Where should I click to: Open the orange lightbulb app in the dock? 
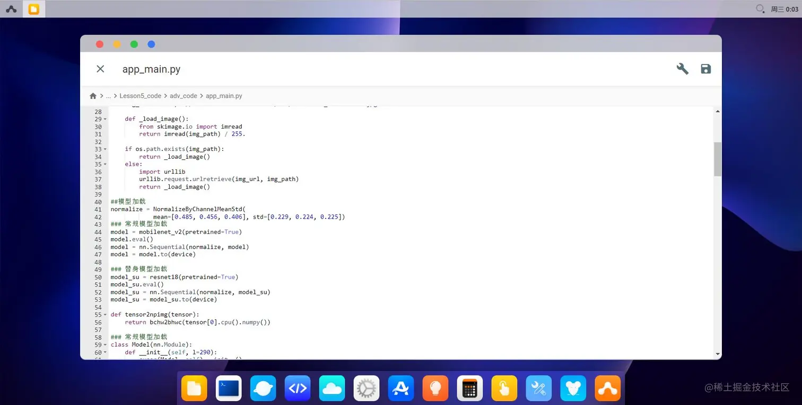point(435,389)
